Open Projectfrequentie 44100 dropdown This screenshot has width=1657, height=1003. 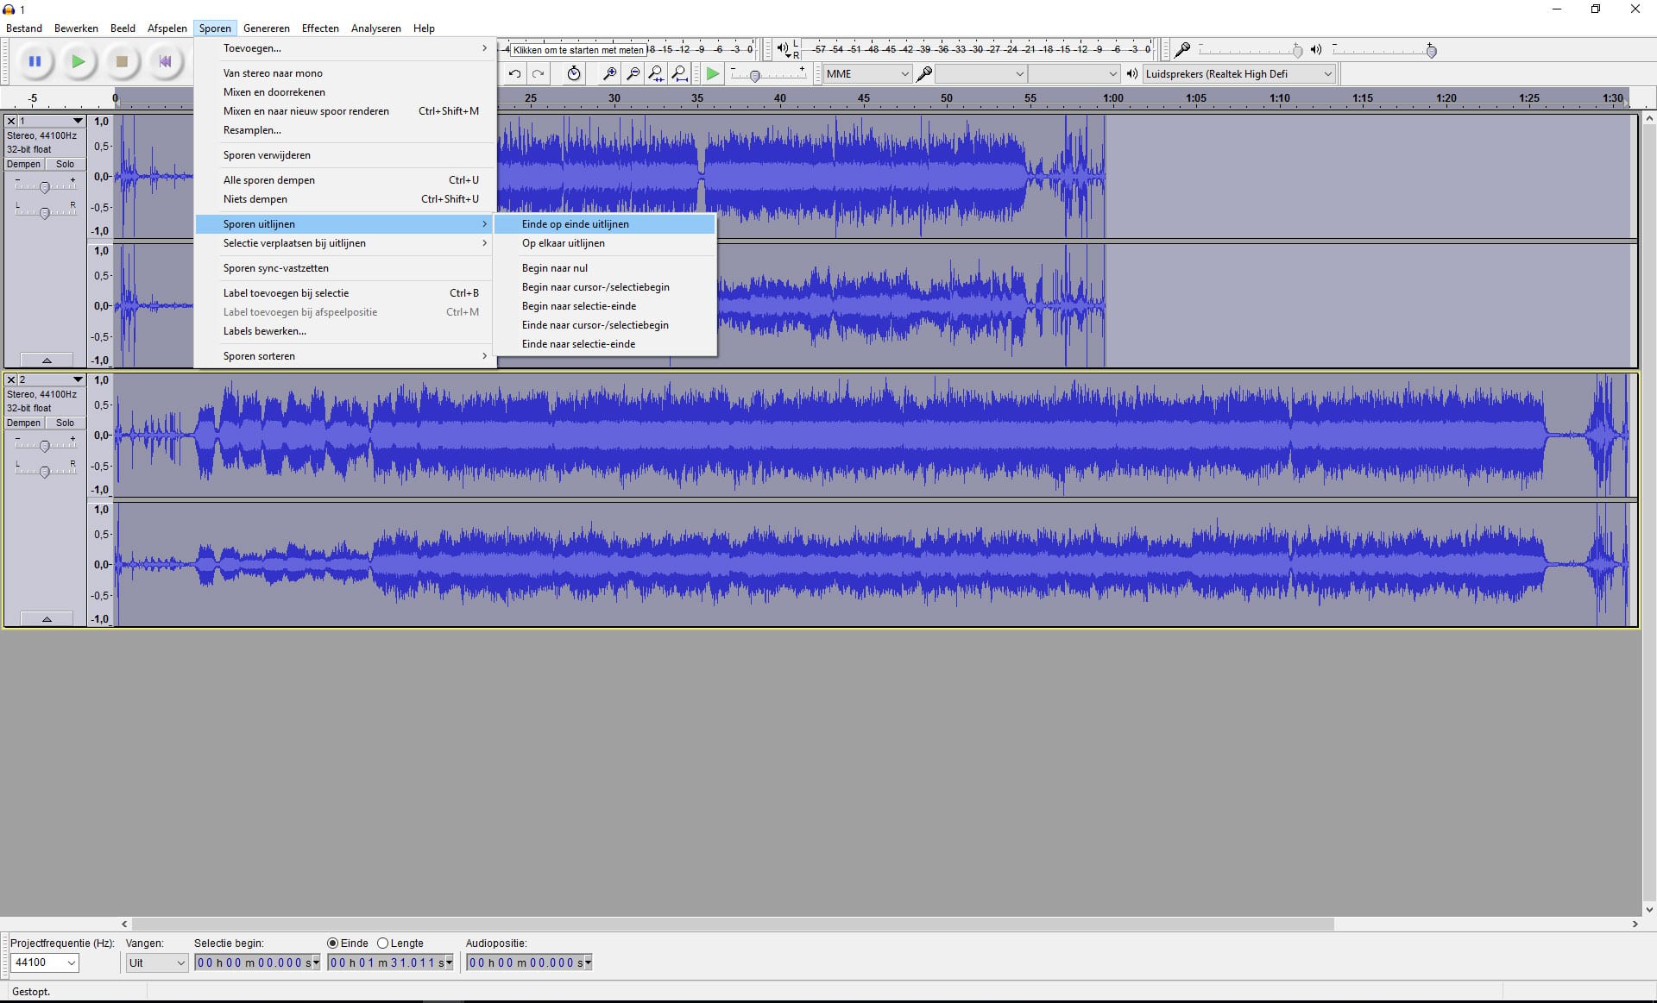coord(44,962)
